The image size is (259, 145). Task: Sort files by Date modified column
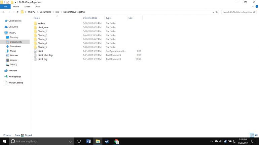[90, 18]
